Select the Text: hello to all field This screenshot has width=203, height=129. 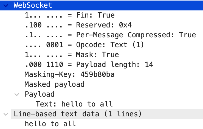coord(74,104)
